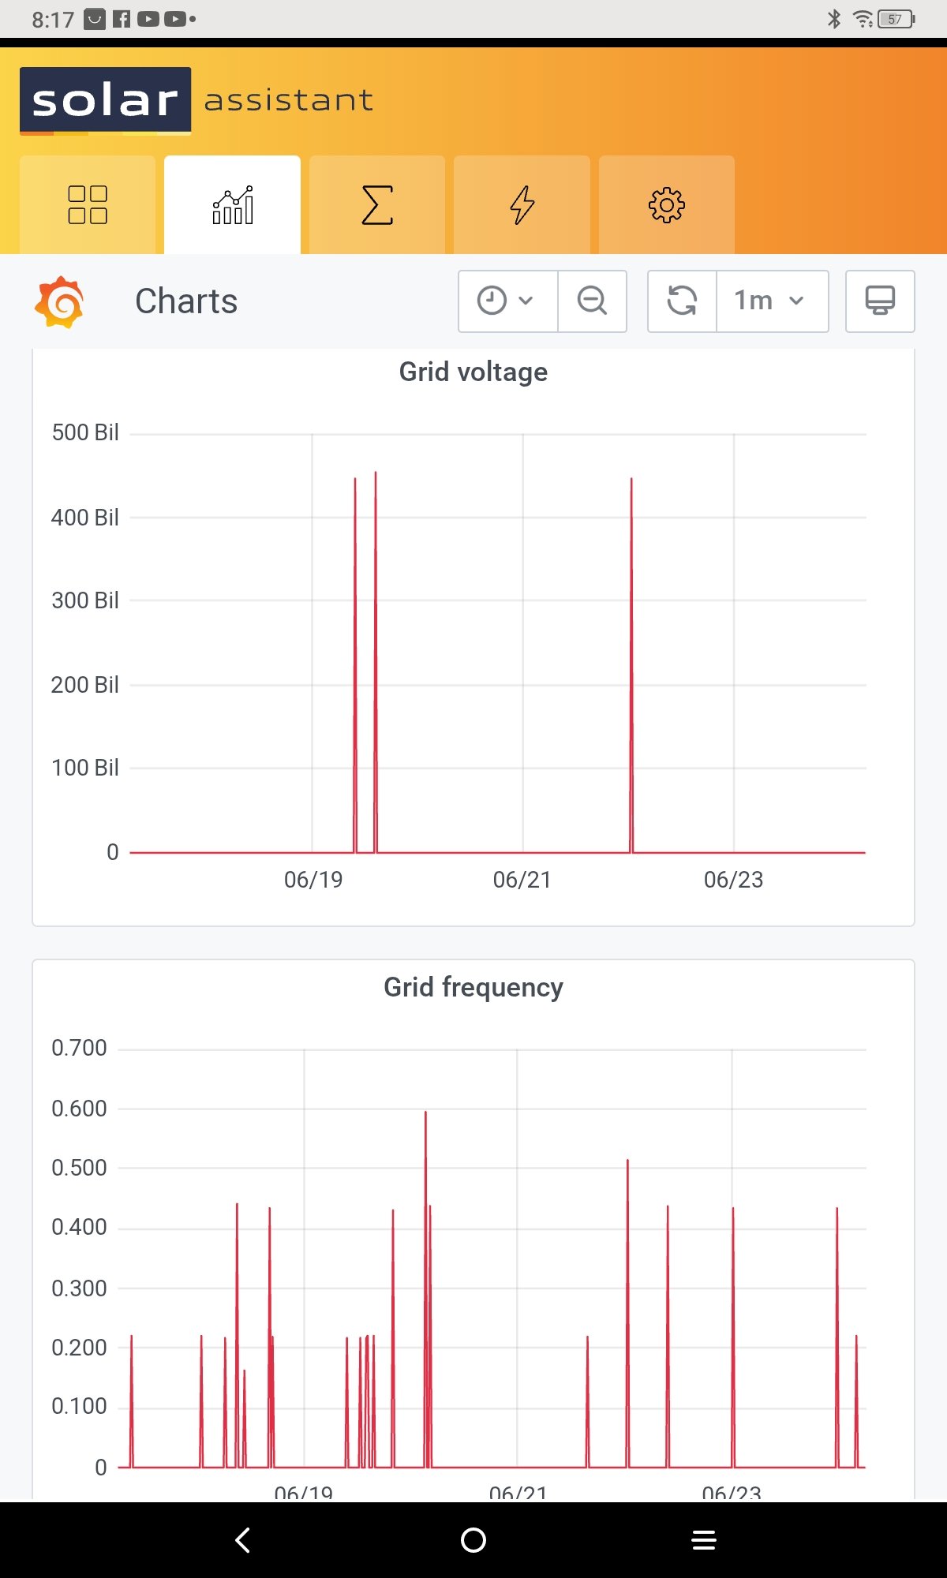Select the Charts tab icon
Image resolution: width=947 pixels, height=1578 pixels.
(x=233, y=205)
